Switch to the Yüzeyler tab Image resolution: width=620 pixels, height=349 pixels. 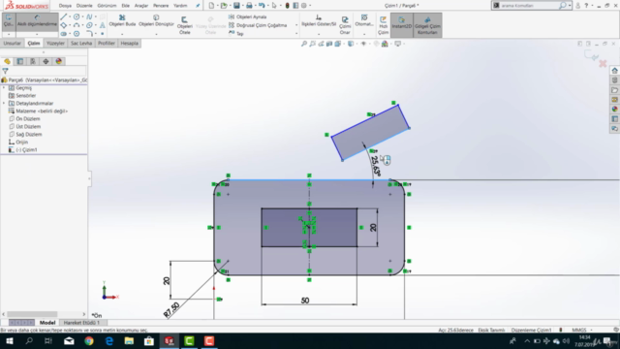click(55, 43)
